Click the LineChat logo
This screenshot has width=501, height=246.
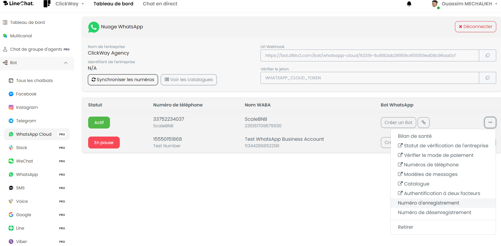click(x=19, y=4)
